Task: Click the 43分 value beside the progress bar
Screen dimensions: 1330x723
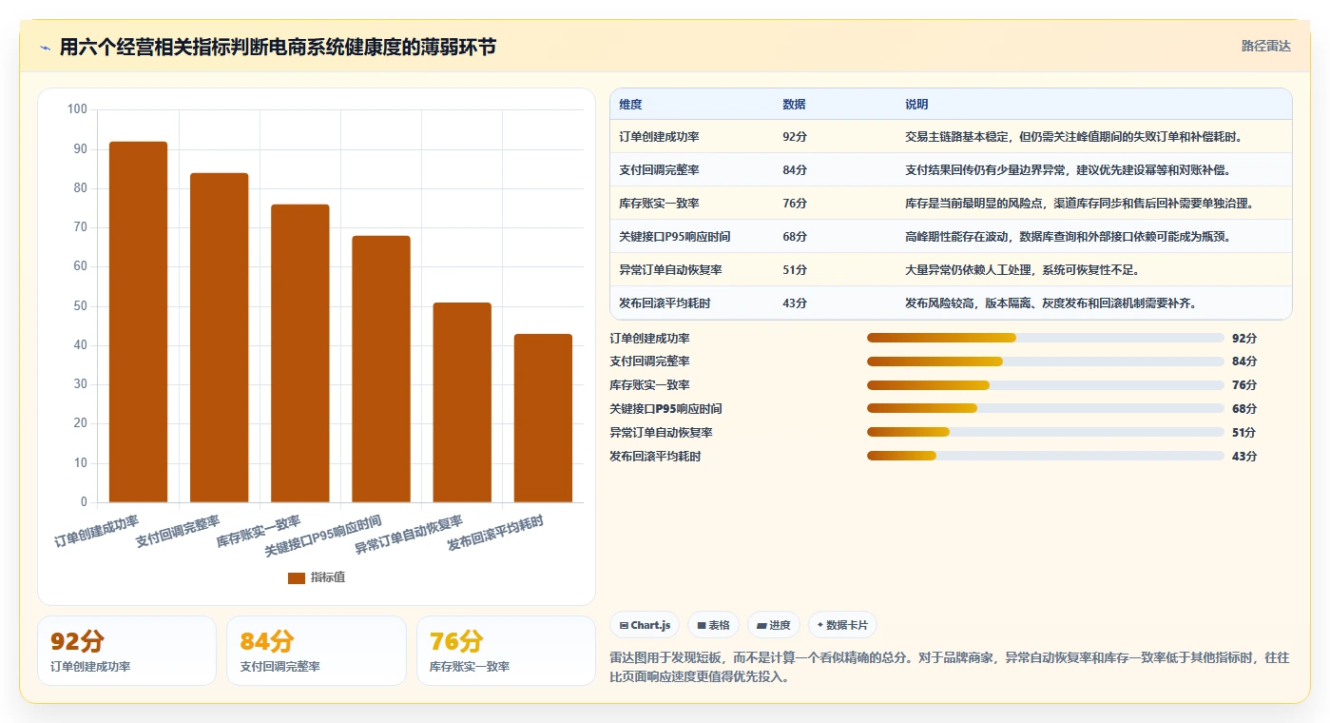Action: click(1244, 456)
